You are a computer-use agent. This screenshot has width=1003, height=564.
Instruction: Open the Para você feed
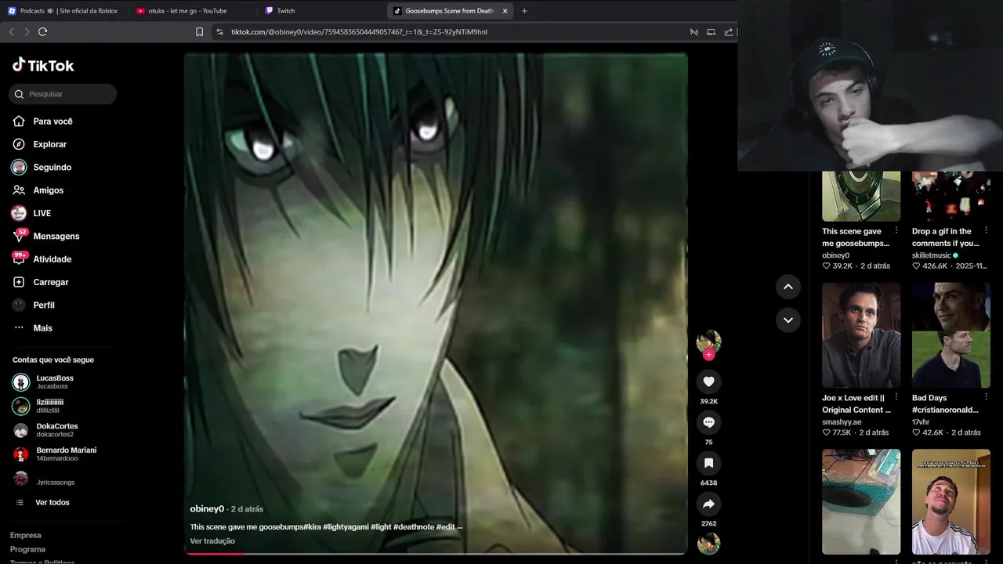(53, 121)
